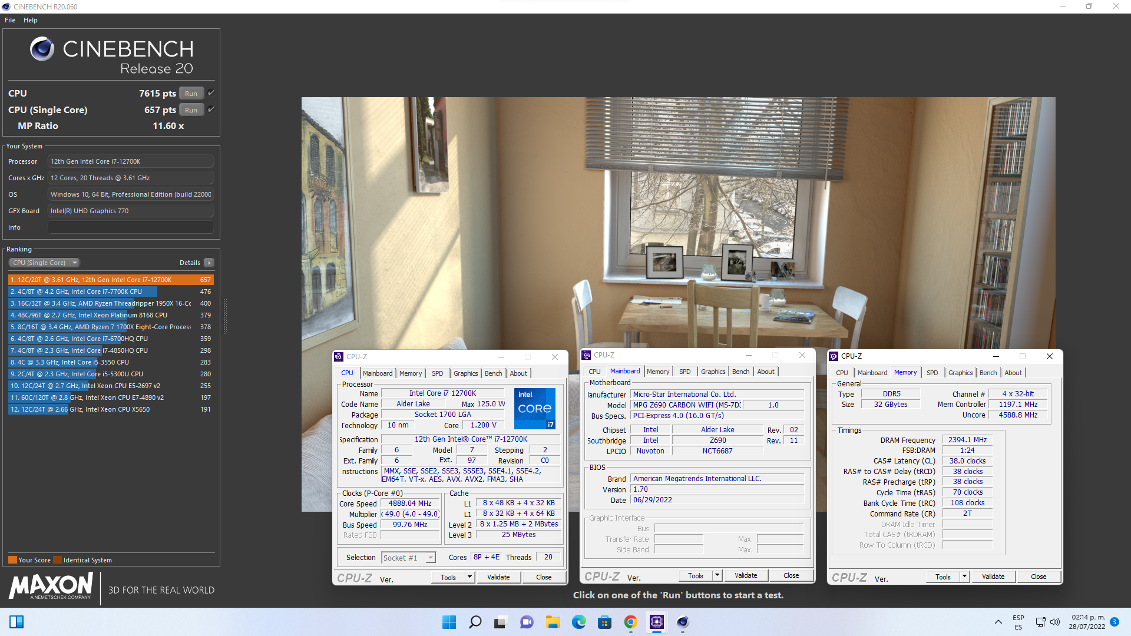1131x636 pixels.
Task: Switch to Mainboard tab in left CPU-Z
Action: coord(378,373)
